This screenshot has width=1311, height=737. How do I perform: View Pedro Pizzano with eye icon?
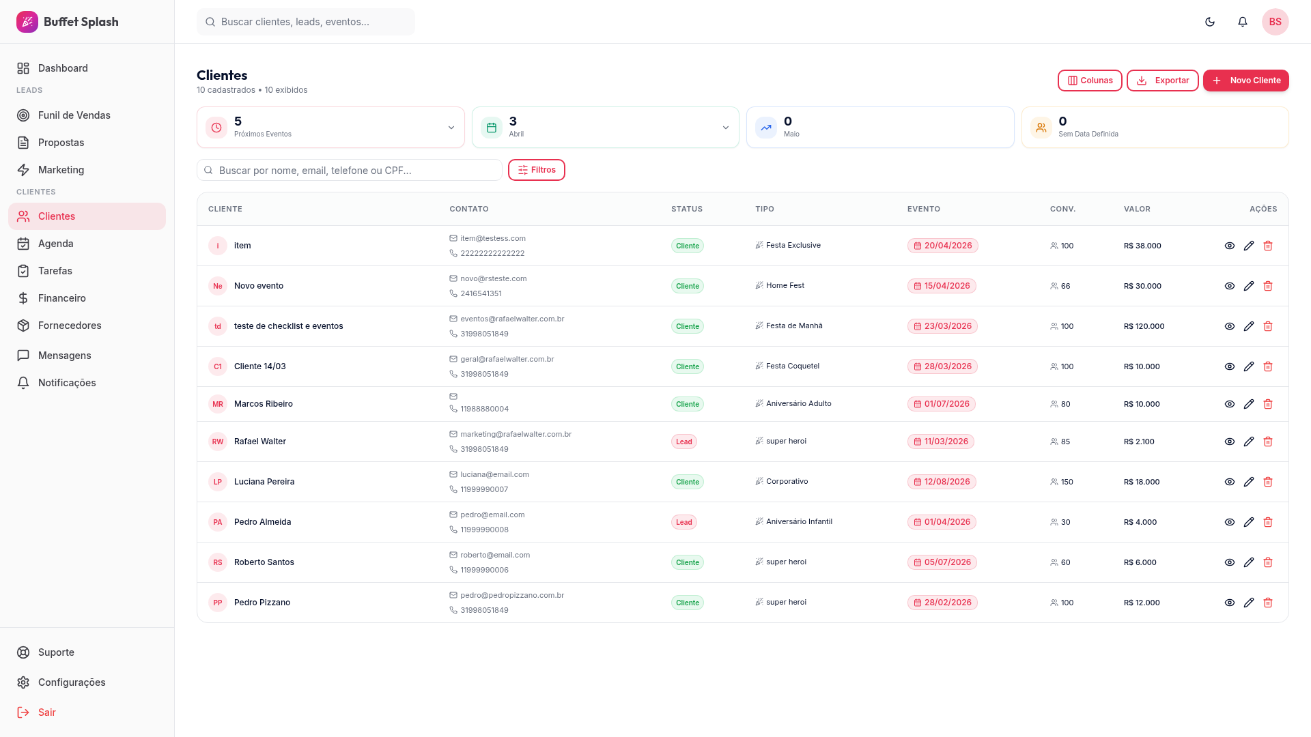(1230, 603)
